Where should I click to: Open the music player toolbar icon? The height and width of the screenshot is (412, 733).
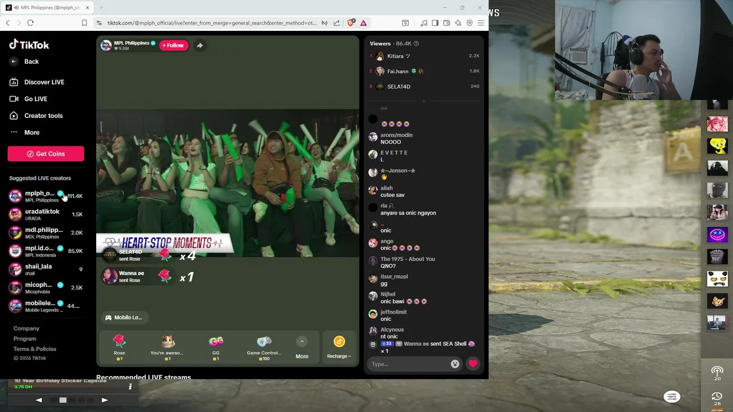click(x=424, y=23)
